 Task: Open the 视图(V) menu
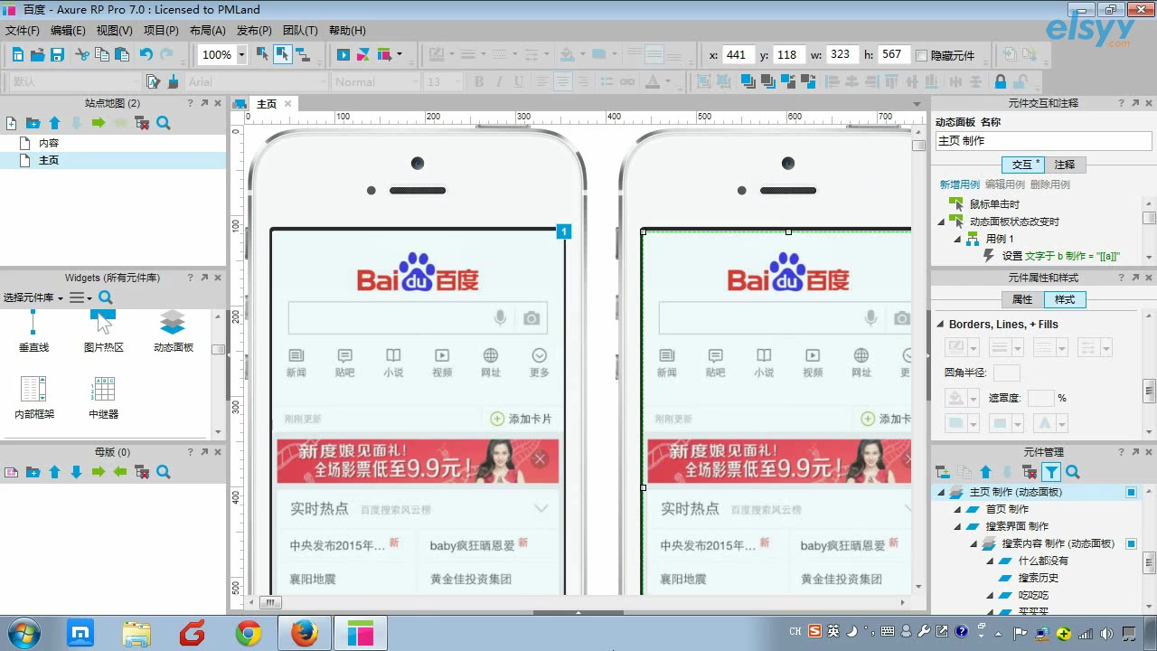click(114, 31)
